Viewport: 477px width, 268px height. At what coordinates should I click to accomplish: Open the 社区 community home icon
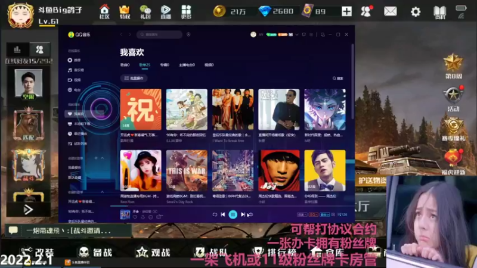[x=104, y=12]
